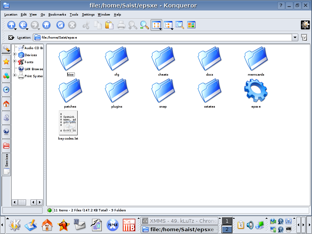Click the Paste clipboard icon
The height and width of the screenshot is (234, 312).
(110, 25)
